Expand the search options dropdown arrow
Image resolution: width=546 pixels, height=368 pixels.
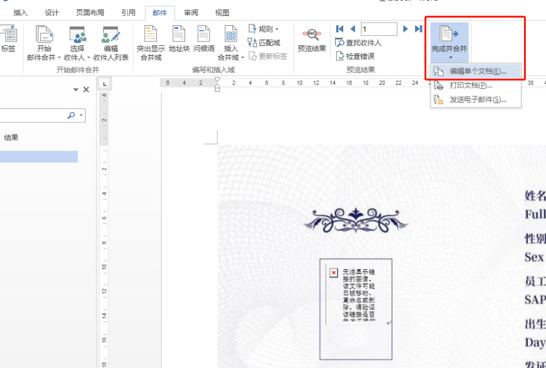pyautogui.click(x=81, y=115)
